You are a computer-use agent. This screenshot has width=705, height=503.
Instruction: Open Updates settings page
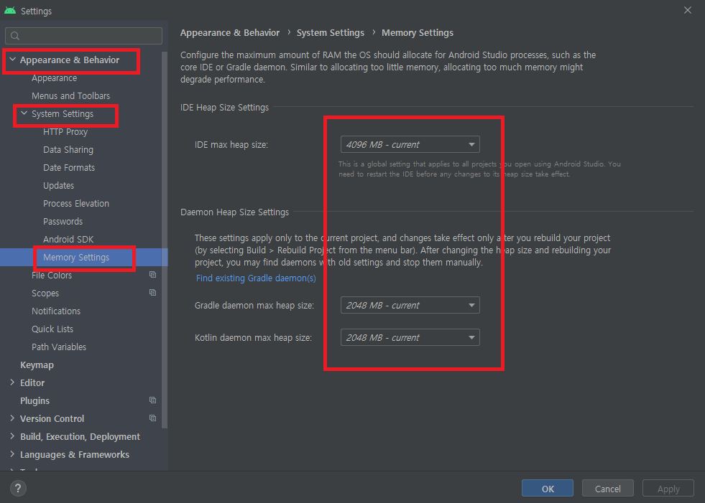tap(58, 185)
